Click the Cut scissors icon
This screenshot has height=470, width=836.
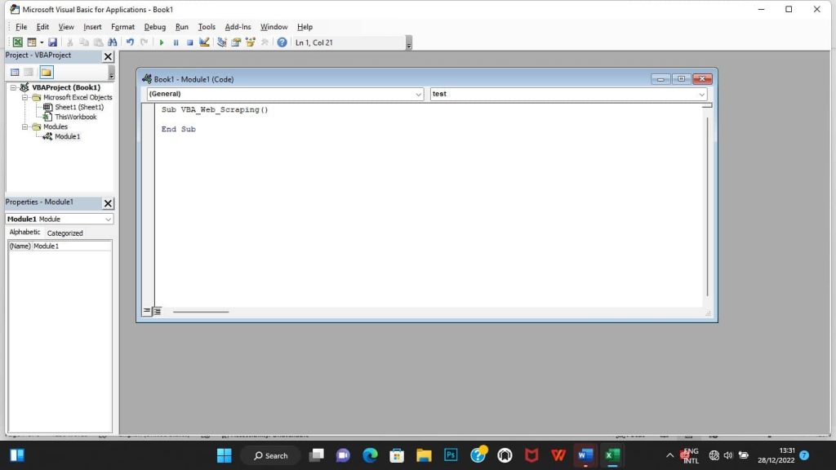(70, 42)
